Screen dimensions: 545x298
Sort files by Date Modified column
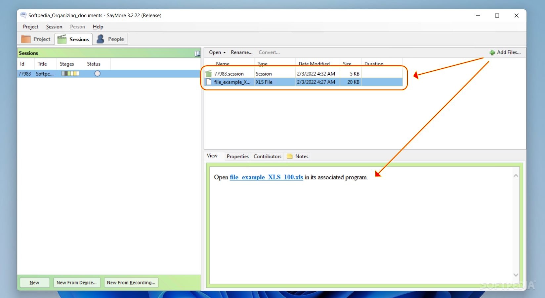[317, 63]
